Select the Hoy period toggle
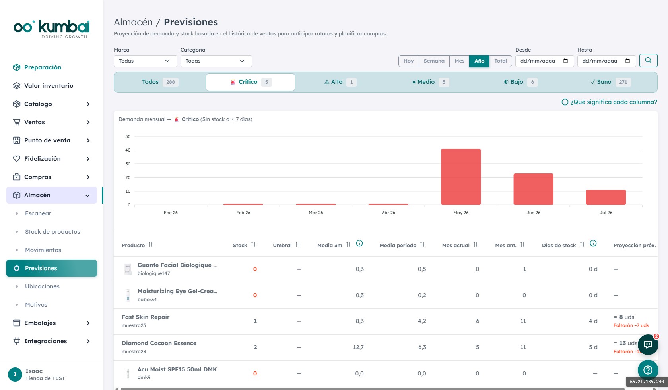The height and width of the screenshot is (390, 668). pos(409,61)
